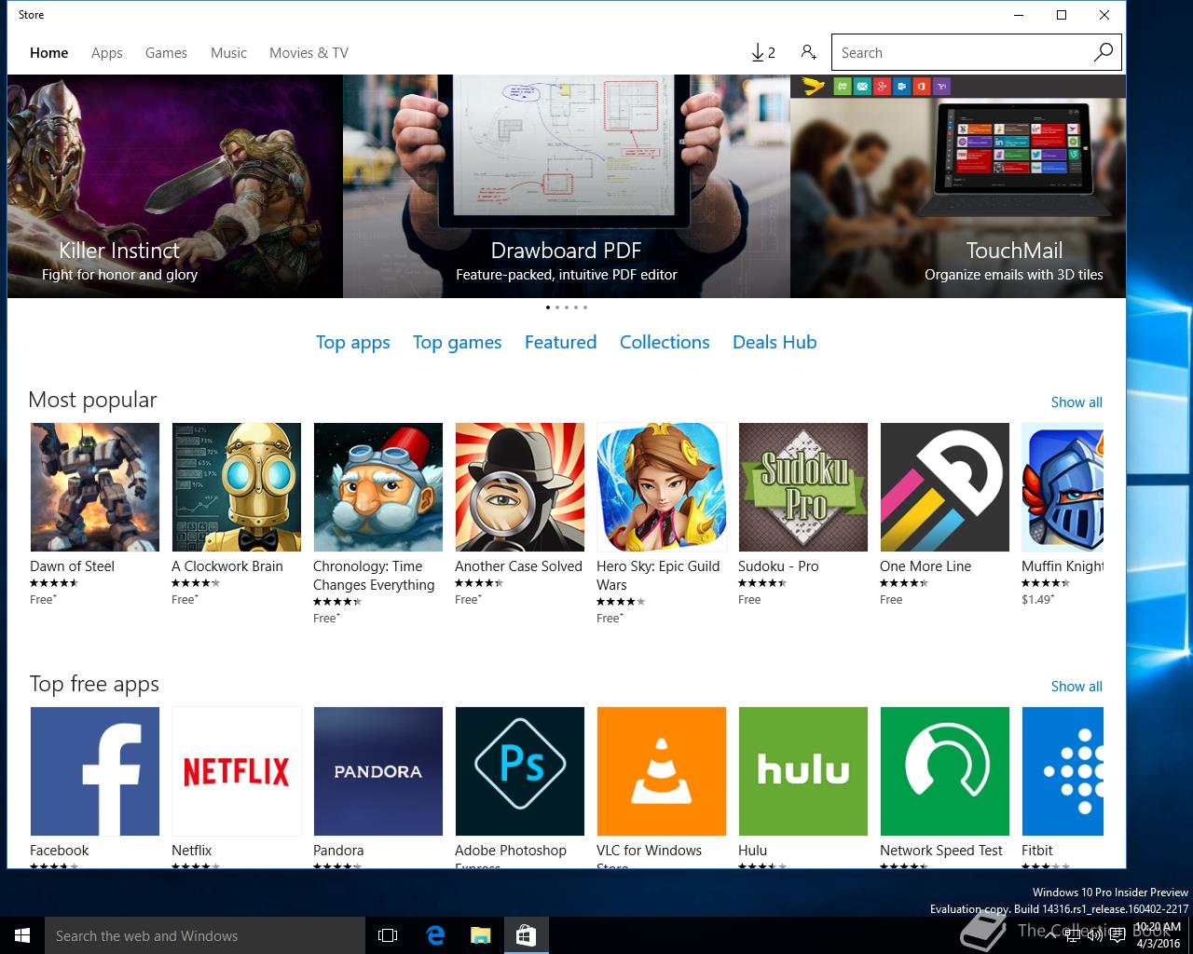Screen dimensions: 1193x954
Task: Open the One More Line app icon
Action: 945,487
